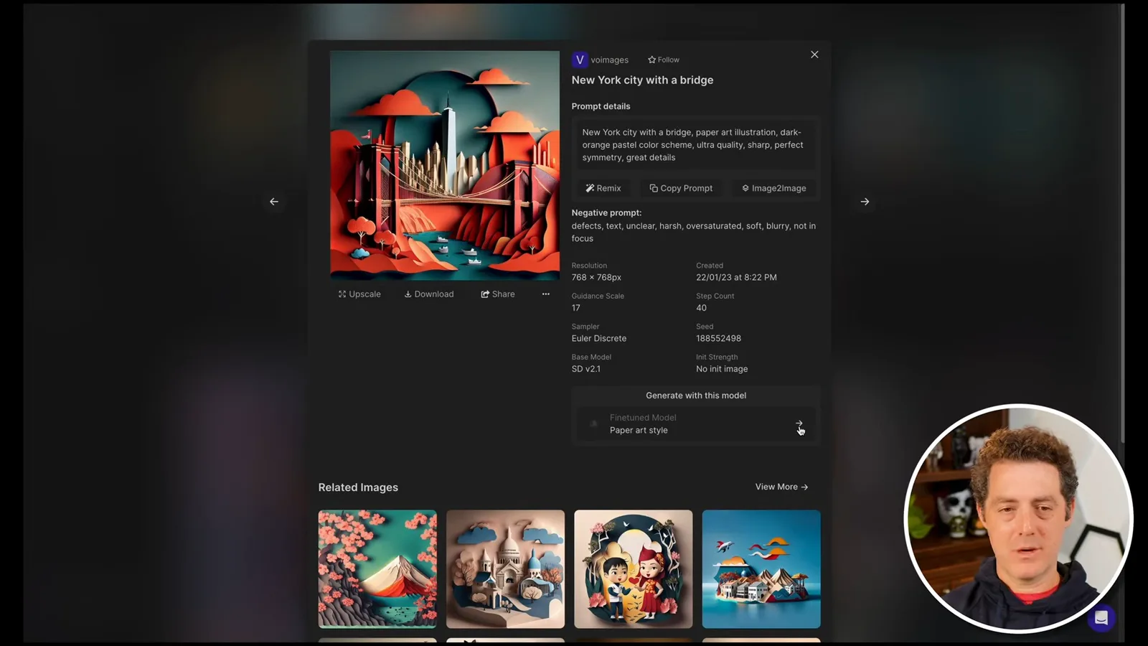Go to previous image with left arrow

[274, 202]
